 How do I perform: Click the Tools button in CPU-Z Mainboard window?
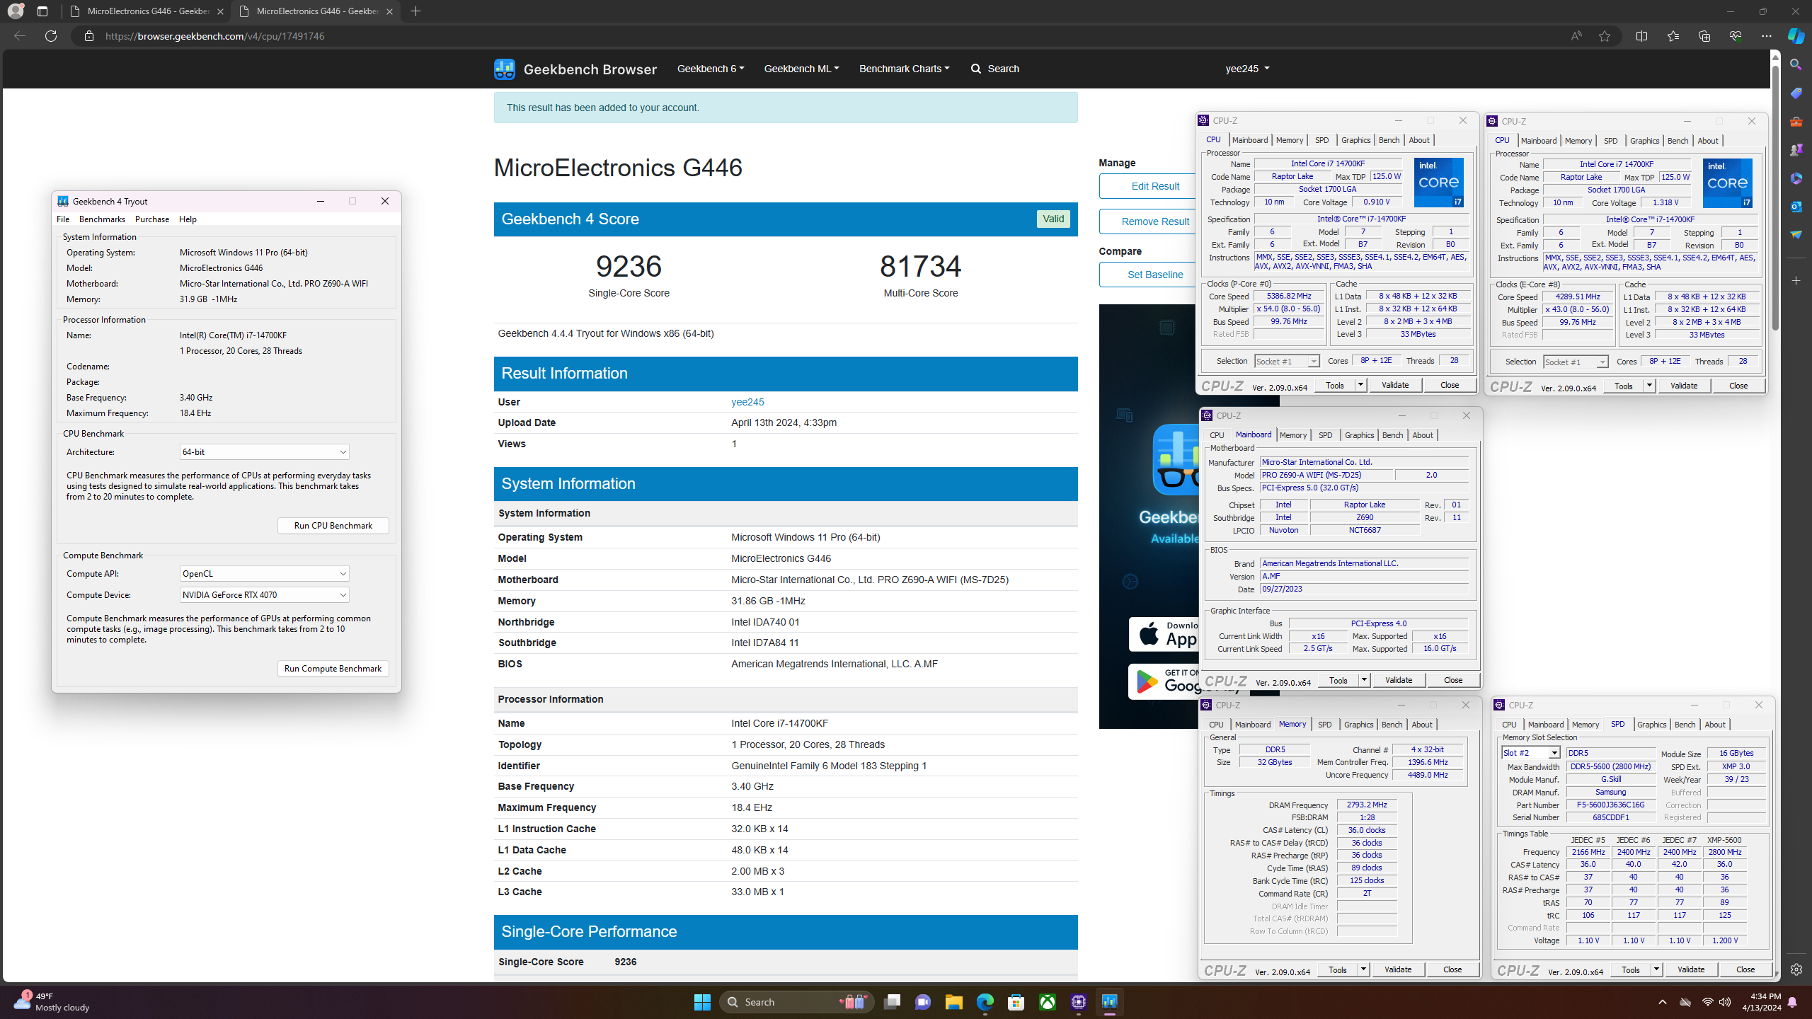(1338, 680)
